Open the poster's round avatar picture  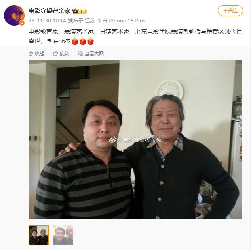(x=14, y=15)
